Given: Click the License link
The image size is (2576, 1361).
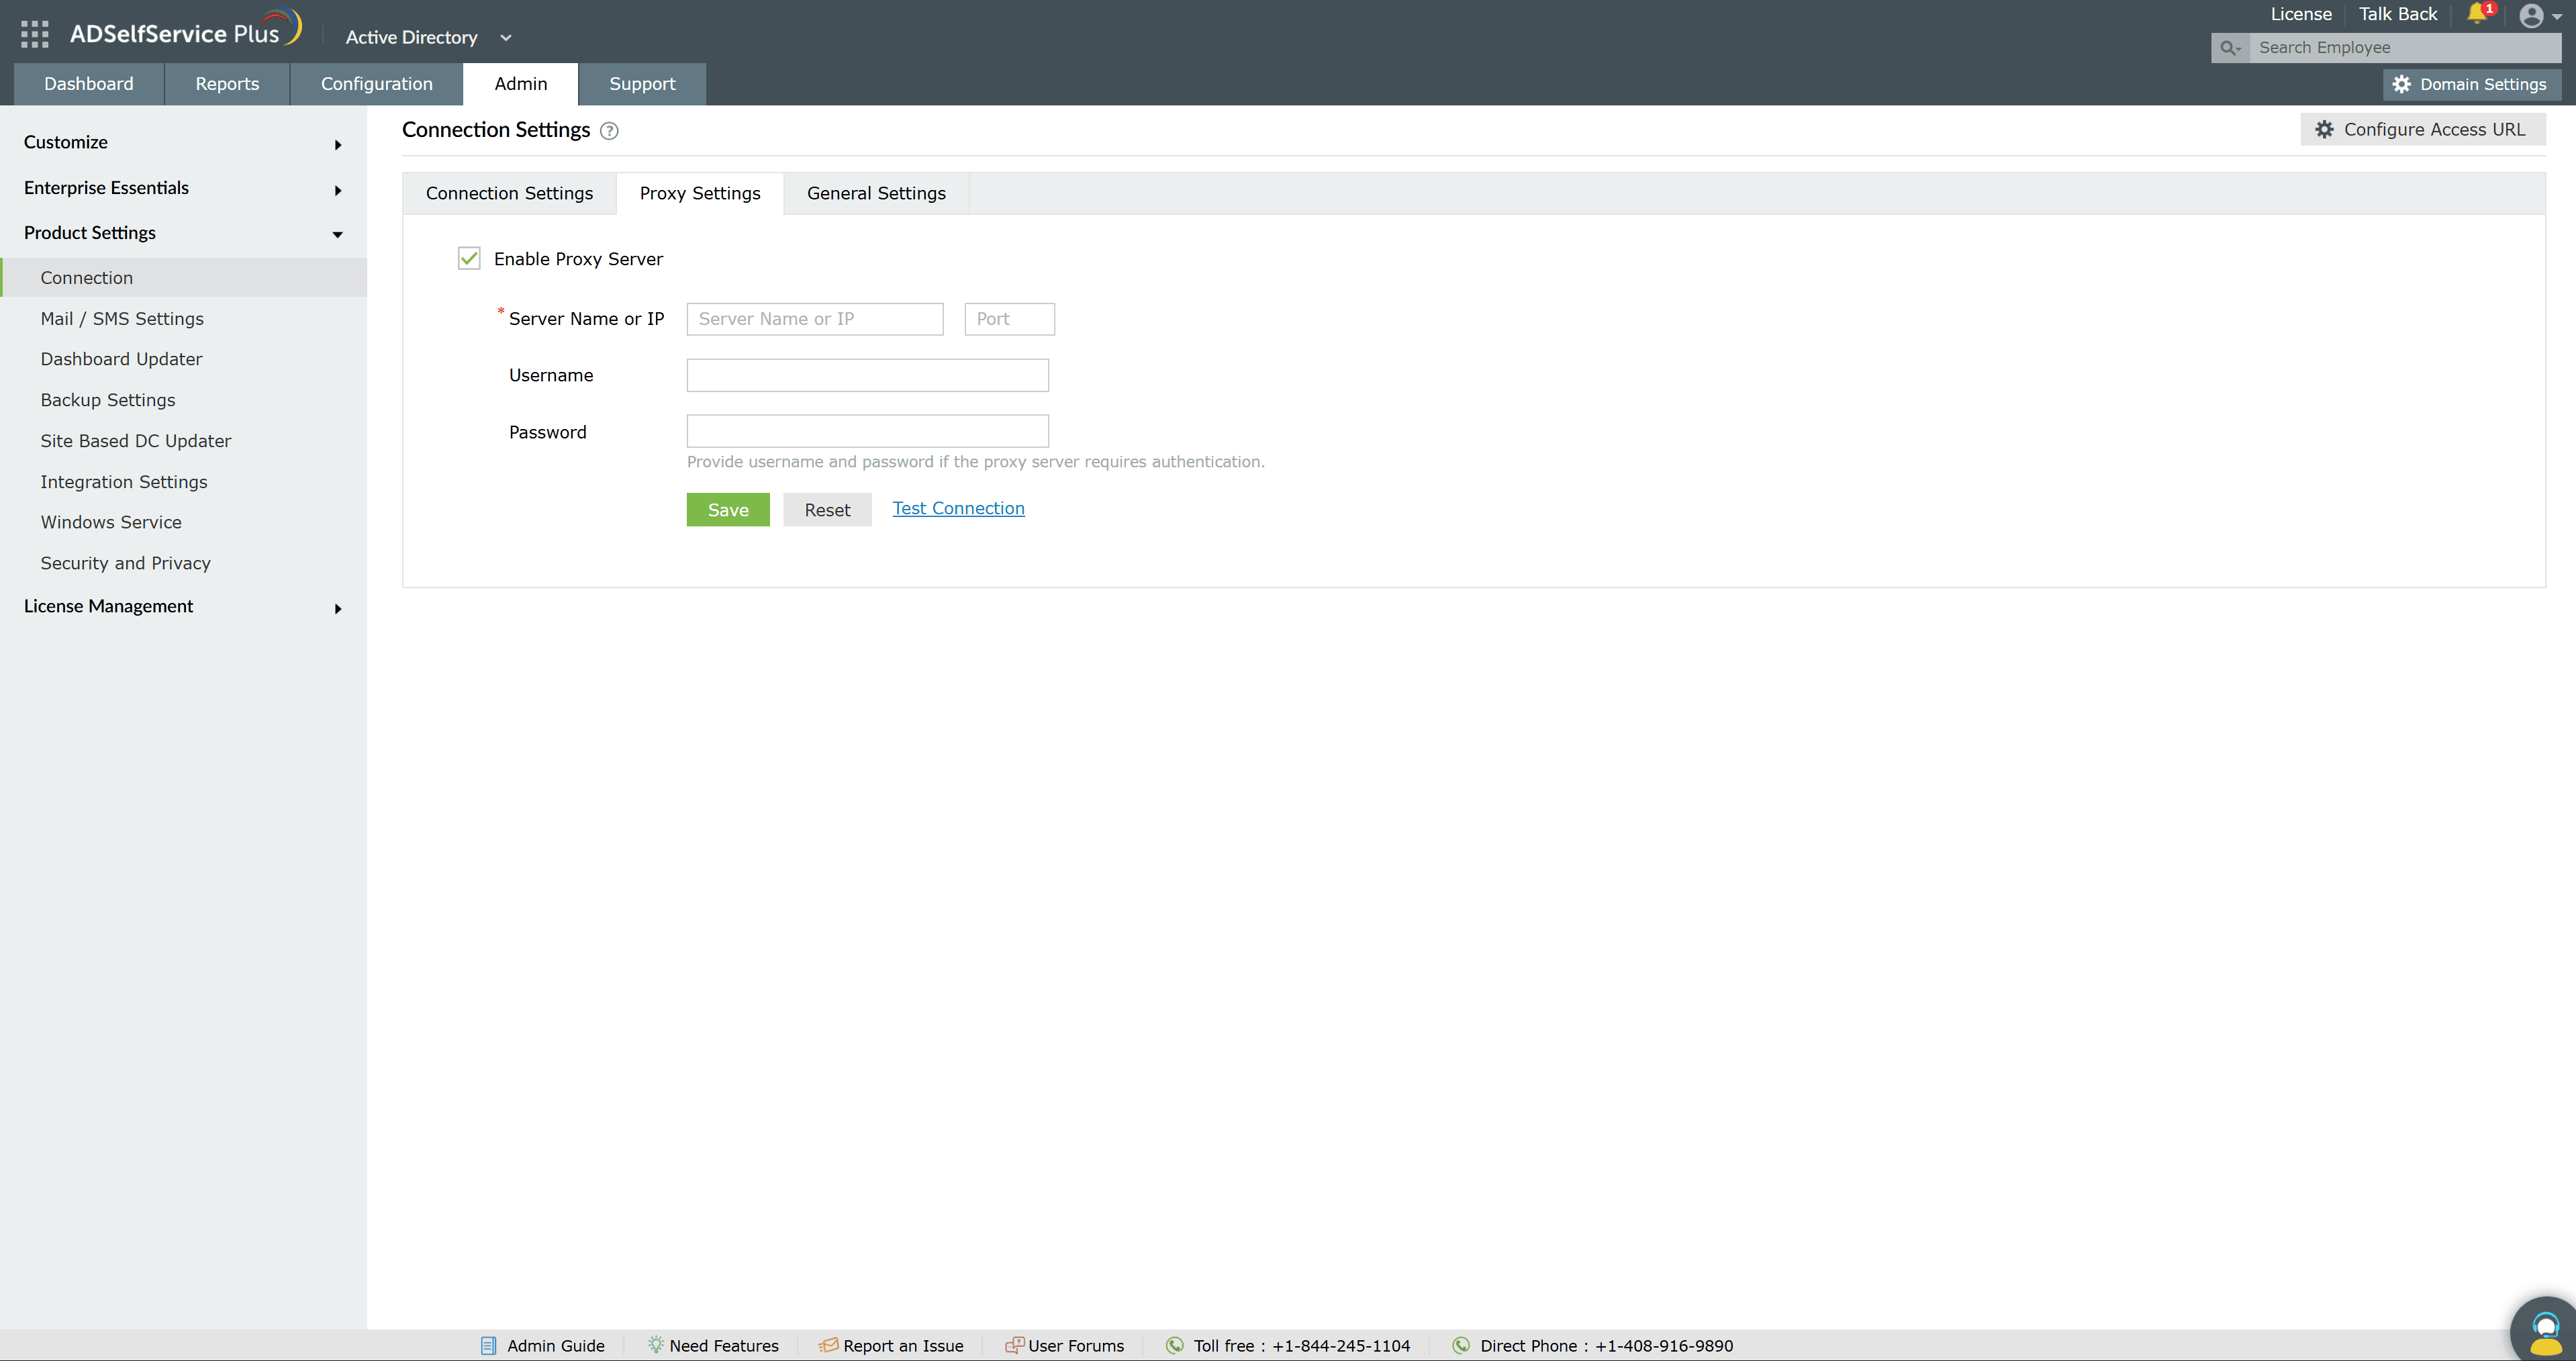Looking at the screenshot, I should pos(2301,14).
